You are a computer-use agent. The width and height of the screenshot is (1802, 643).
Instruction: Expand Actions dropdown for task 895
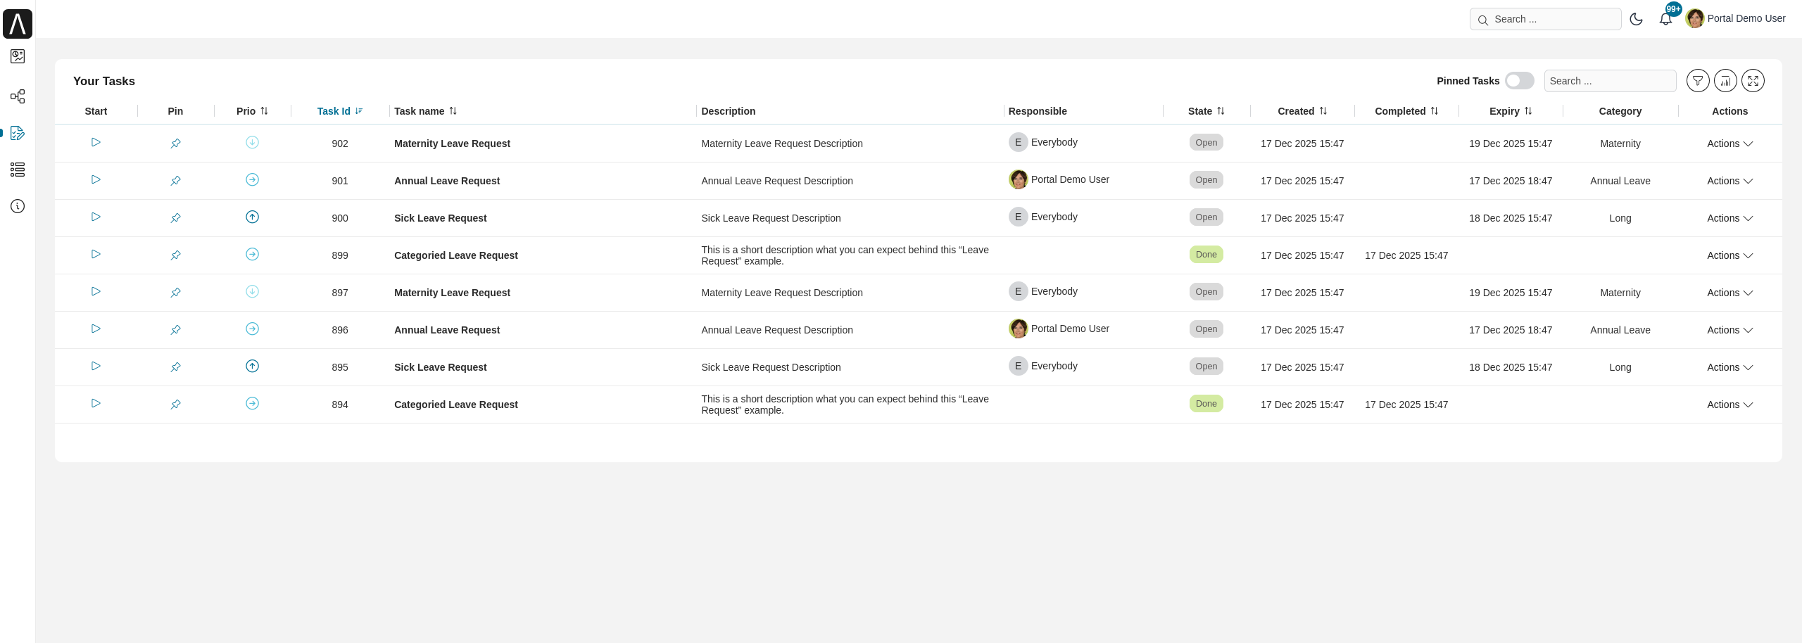(x=1729, y=367)
